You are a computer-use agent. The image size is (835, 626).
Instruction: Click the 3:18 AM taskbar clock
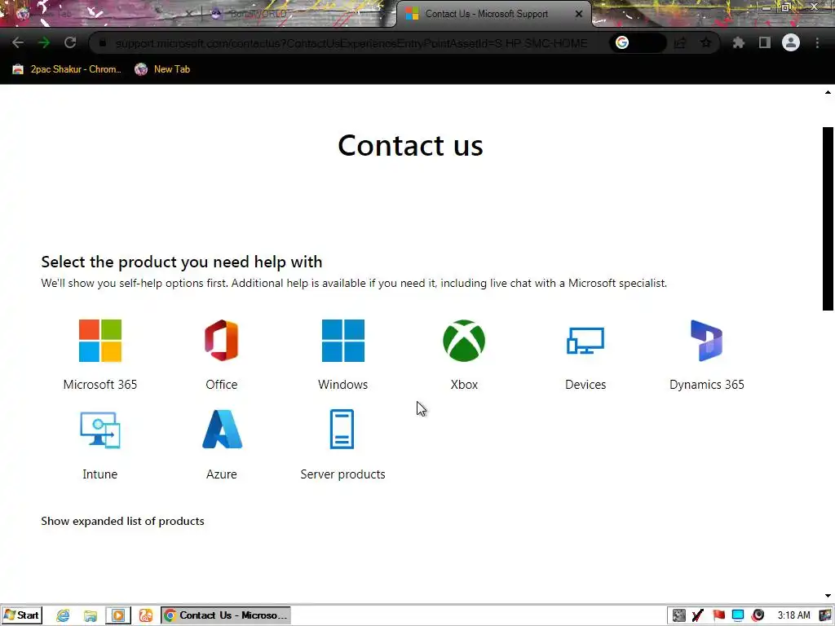[793, 615]
